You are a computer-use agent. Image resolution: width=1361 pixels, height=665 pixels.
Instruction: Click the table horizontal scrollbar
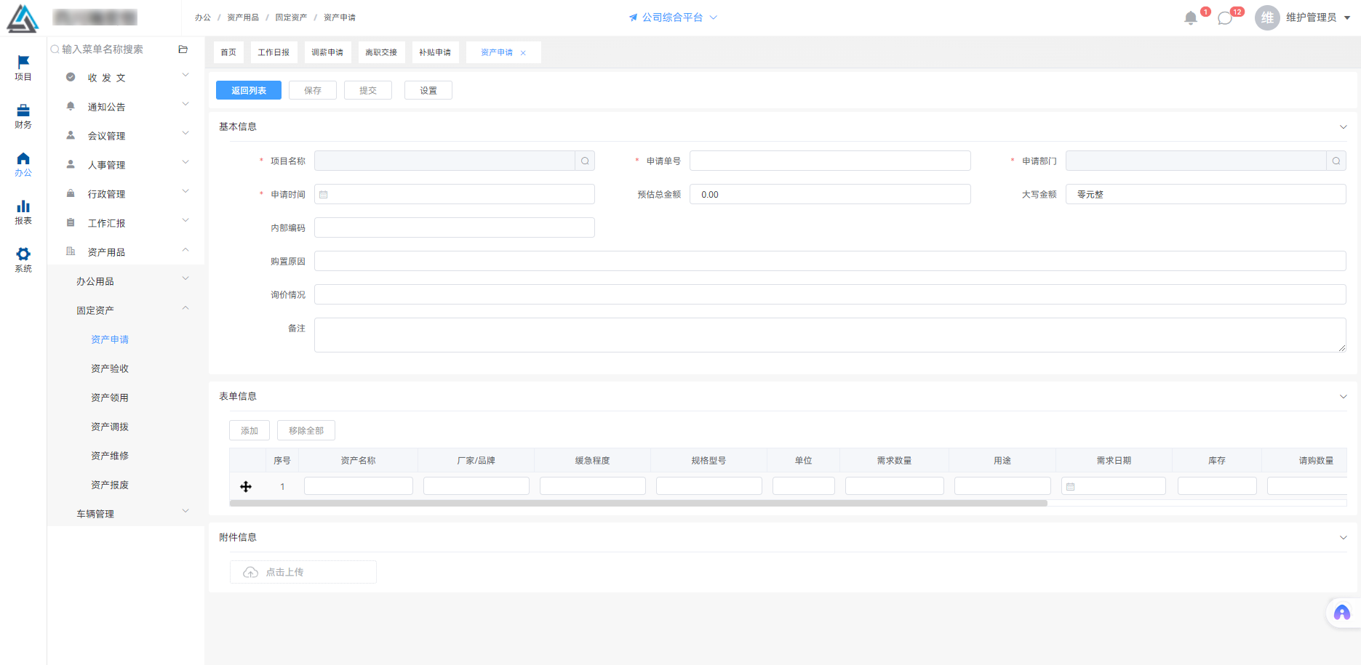point(638,503)
